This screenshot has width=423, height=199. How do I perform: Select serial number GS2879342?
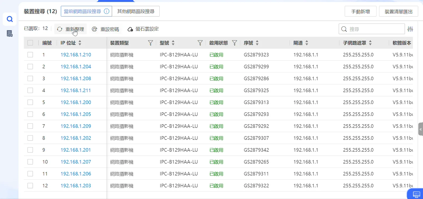tap(256, 150)
